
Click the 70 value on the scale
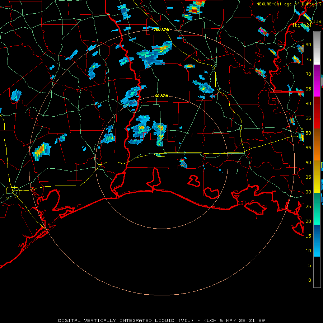(308, 74)
